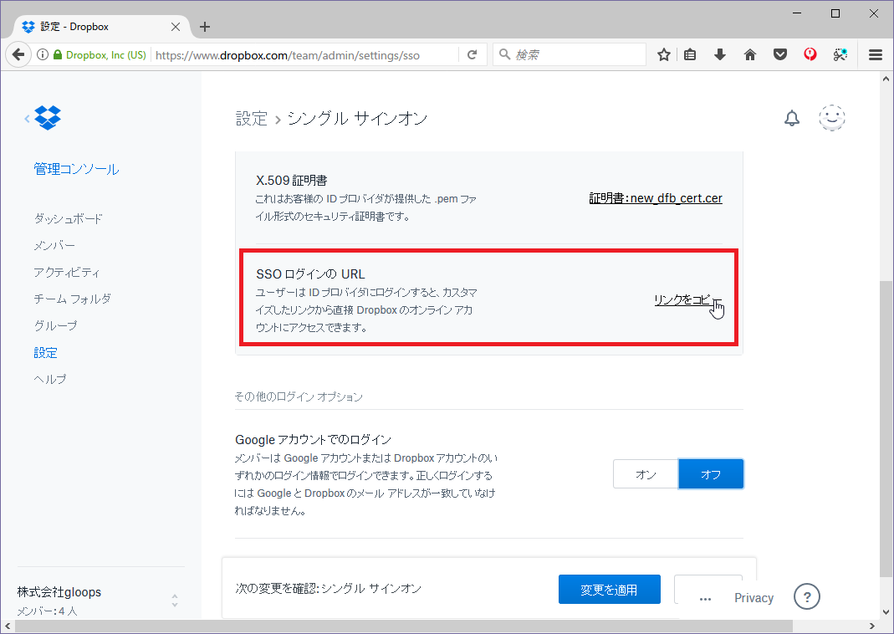Click the 設定 breadcrumb link
Image resolution: width=894 pixels, height=634 pixels.
pyautogui.click(x=252, y=118)
